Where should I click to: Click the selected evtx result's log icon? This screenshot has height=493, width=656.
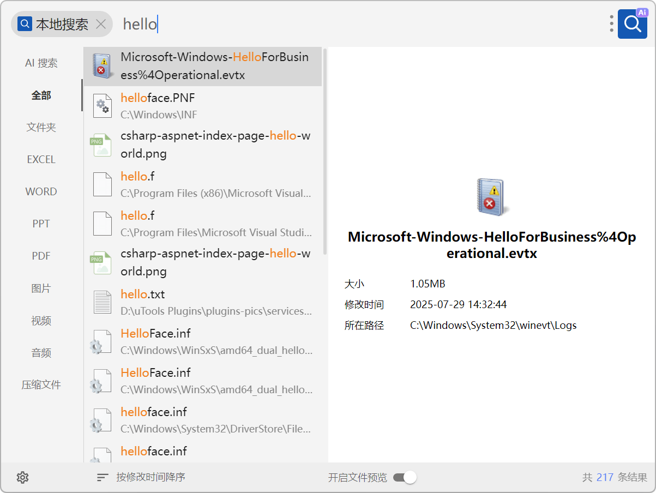102,66
